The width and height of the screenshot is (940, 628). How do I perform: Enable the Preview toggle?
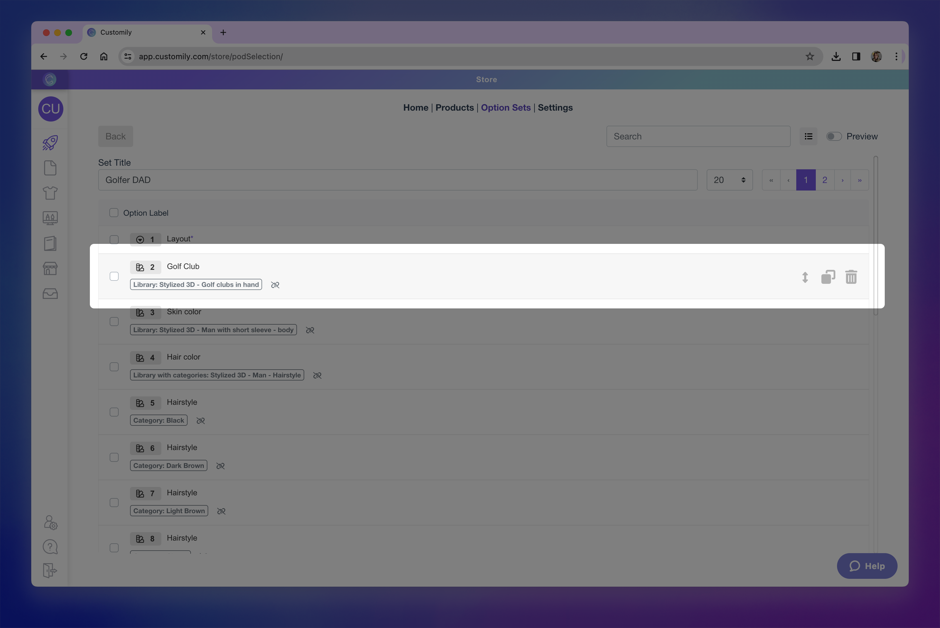click(x=834, y=136)
